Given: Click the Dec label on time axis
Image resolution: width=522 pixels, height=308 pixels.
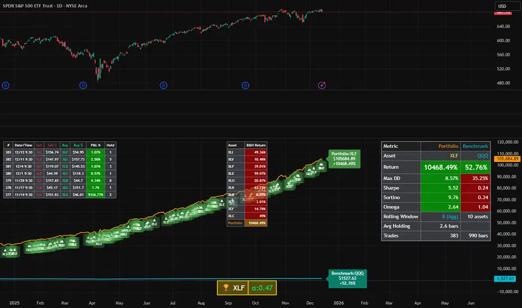Looking at the screenshot, I should pyautogui.click(x=310, y=303).
